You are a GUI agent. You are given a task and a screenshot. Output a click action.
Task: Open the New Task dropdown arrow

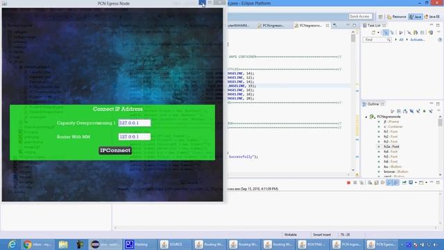click(378, 33)
